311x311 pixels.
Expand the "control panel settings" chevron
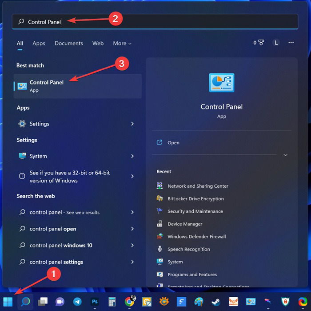[x=132, y=262]
